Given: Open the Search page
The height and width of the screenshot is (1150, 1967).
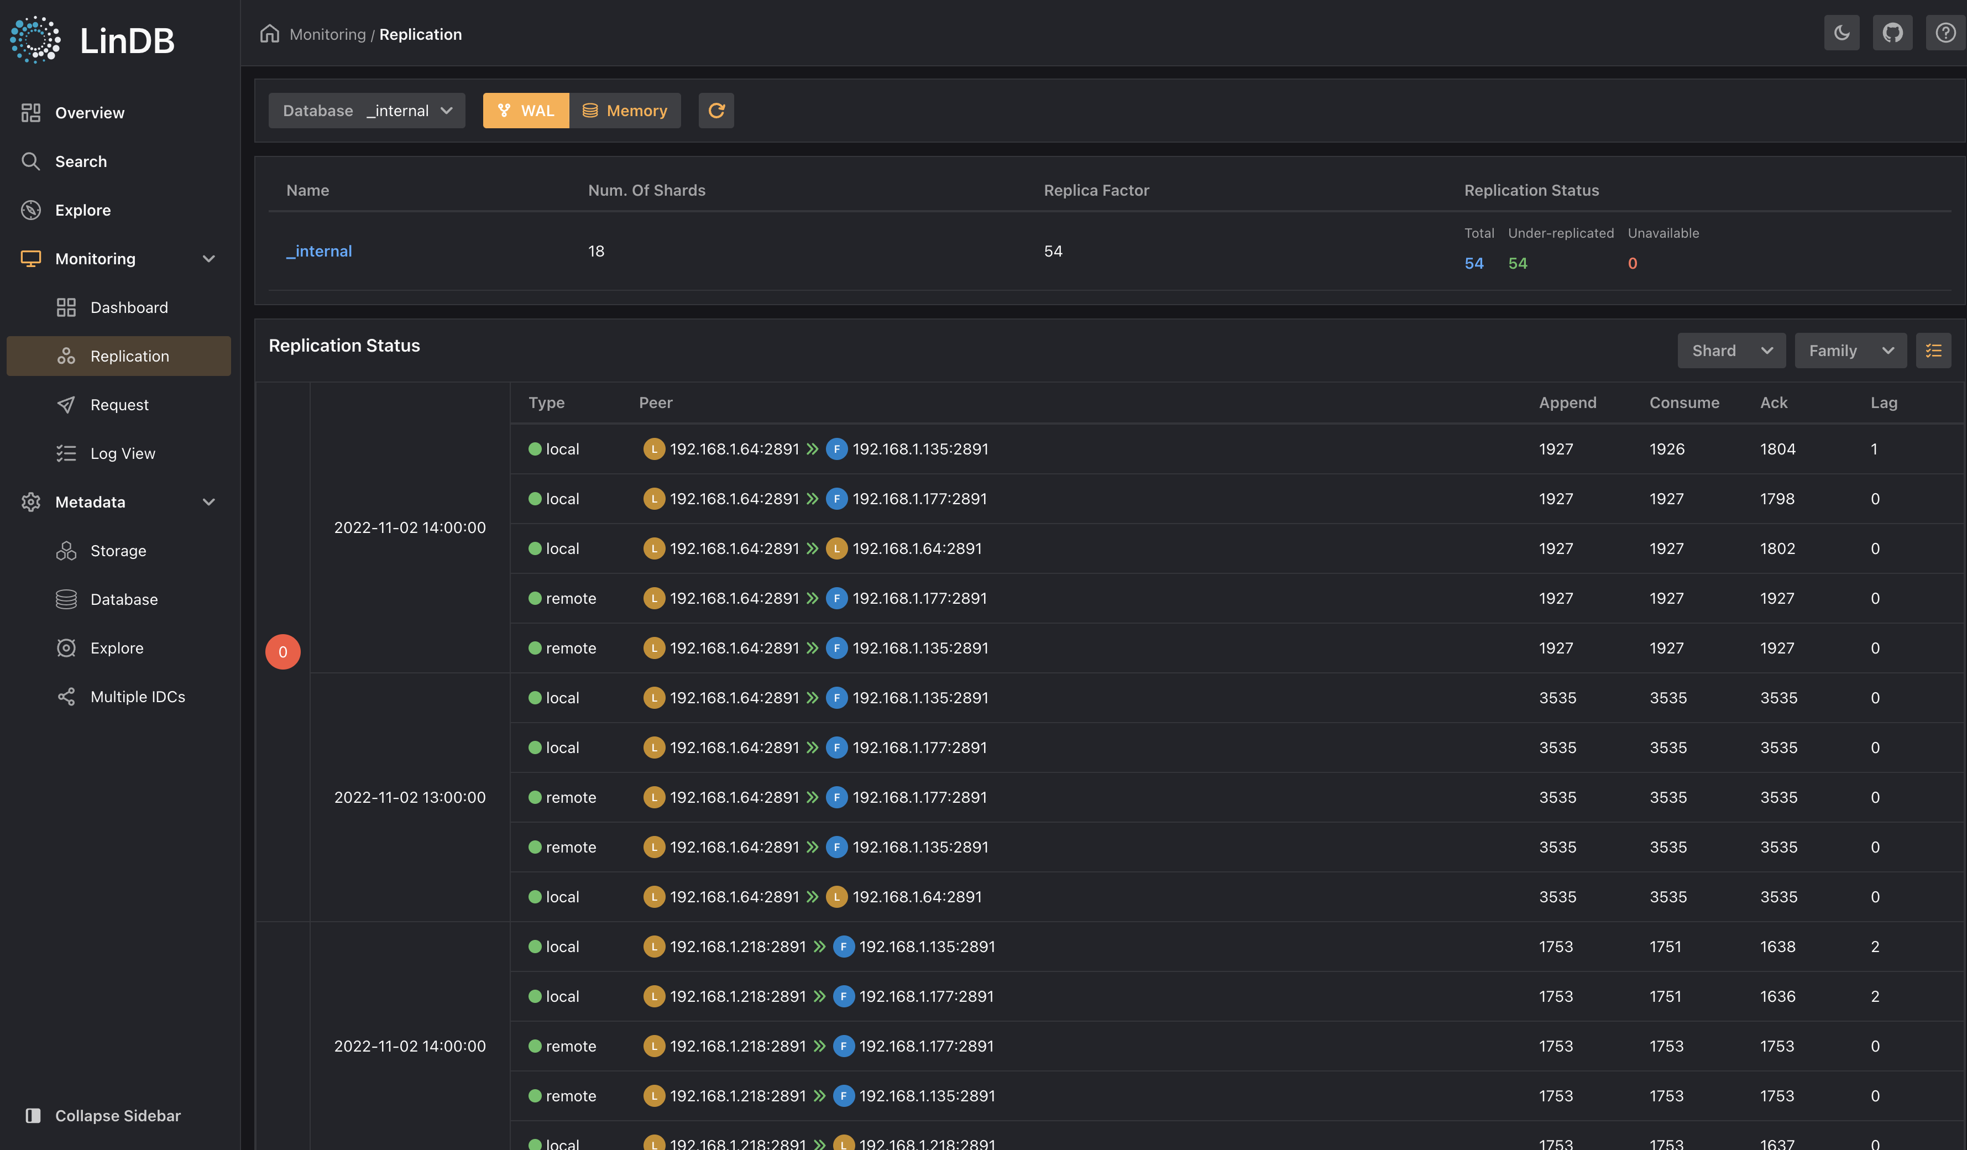Looking at the screenshot, I should [80, 161].
